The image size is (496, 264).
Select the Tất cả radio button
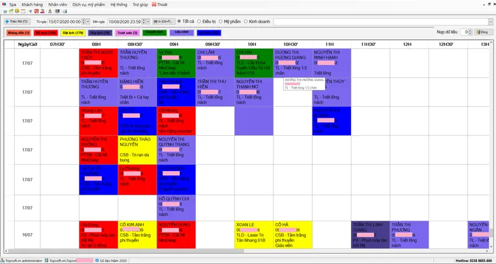pos(179,22)
